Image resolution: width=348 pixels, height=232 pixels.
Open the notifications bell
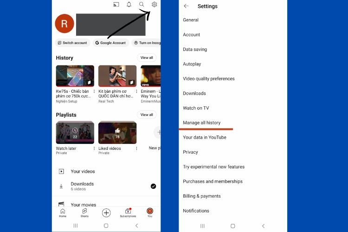pos(129,4)
